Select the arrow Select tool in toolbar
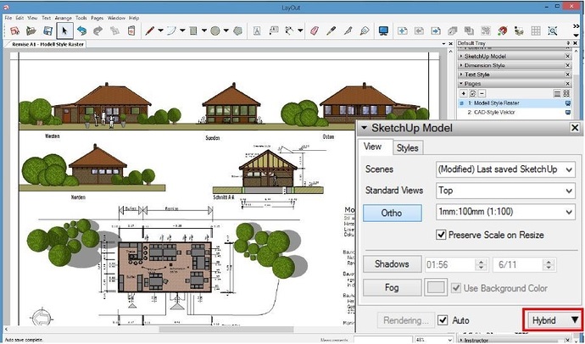This screenshot has height=344, width=585. point(66,31)
